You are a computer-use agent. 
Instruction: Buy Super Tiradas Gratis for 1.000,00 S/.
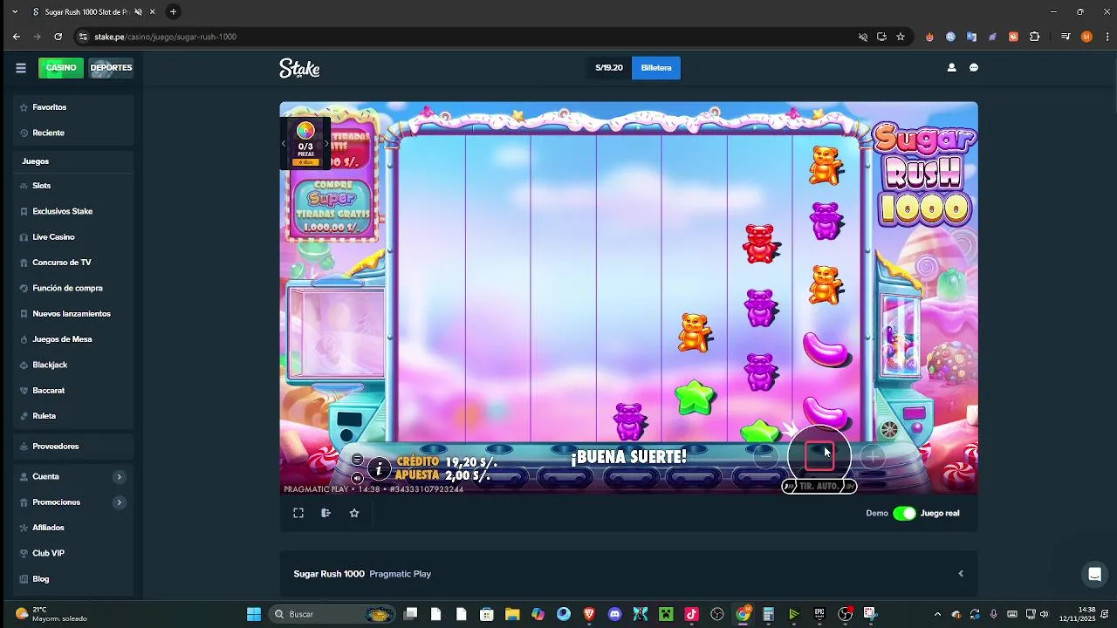pyautogui.click(x=332, y=207)
